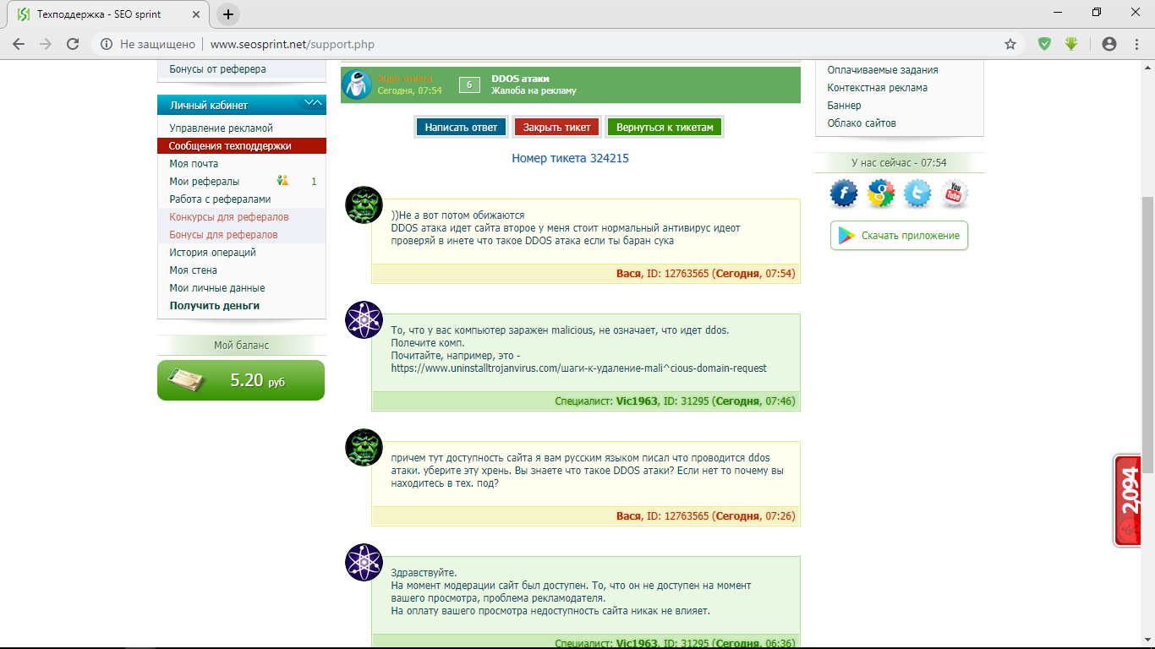Click the DDOS атаки ticket title
Screen dimensions: 1155x649
(520, 79)
